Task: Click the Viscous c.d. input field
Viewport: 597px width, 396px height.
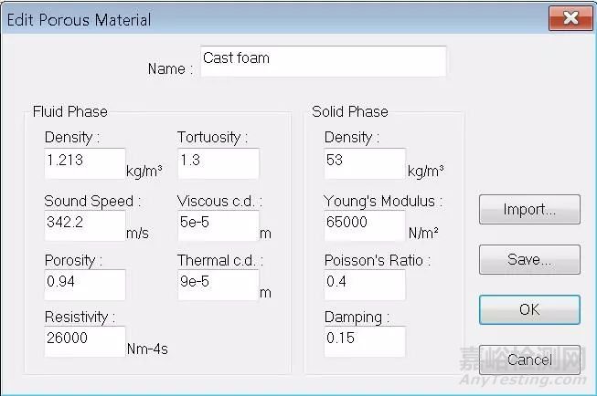Action: click(x=218, y=225)
